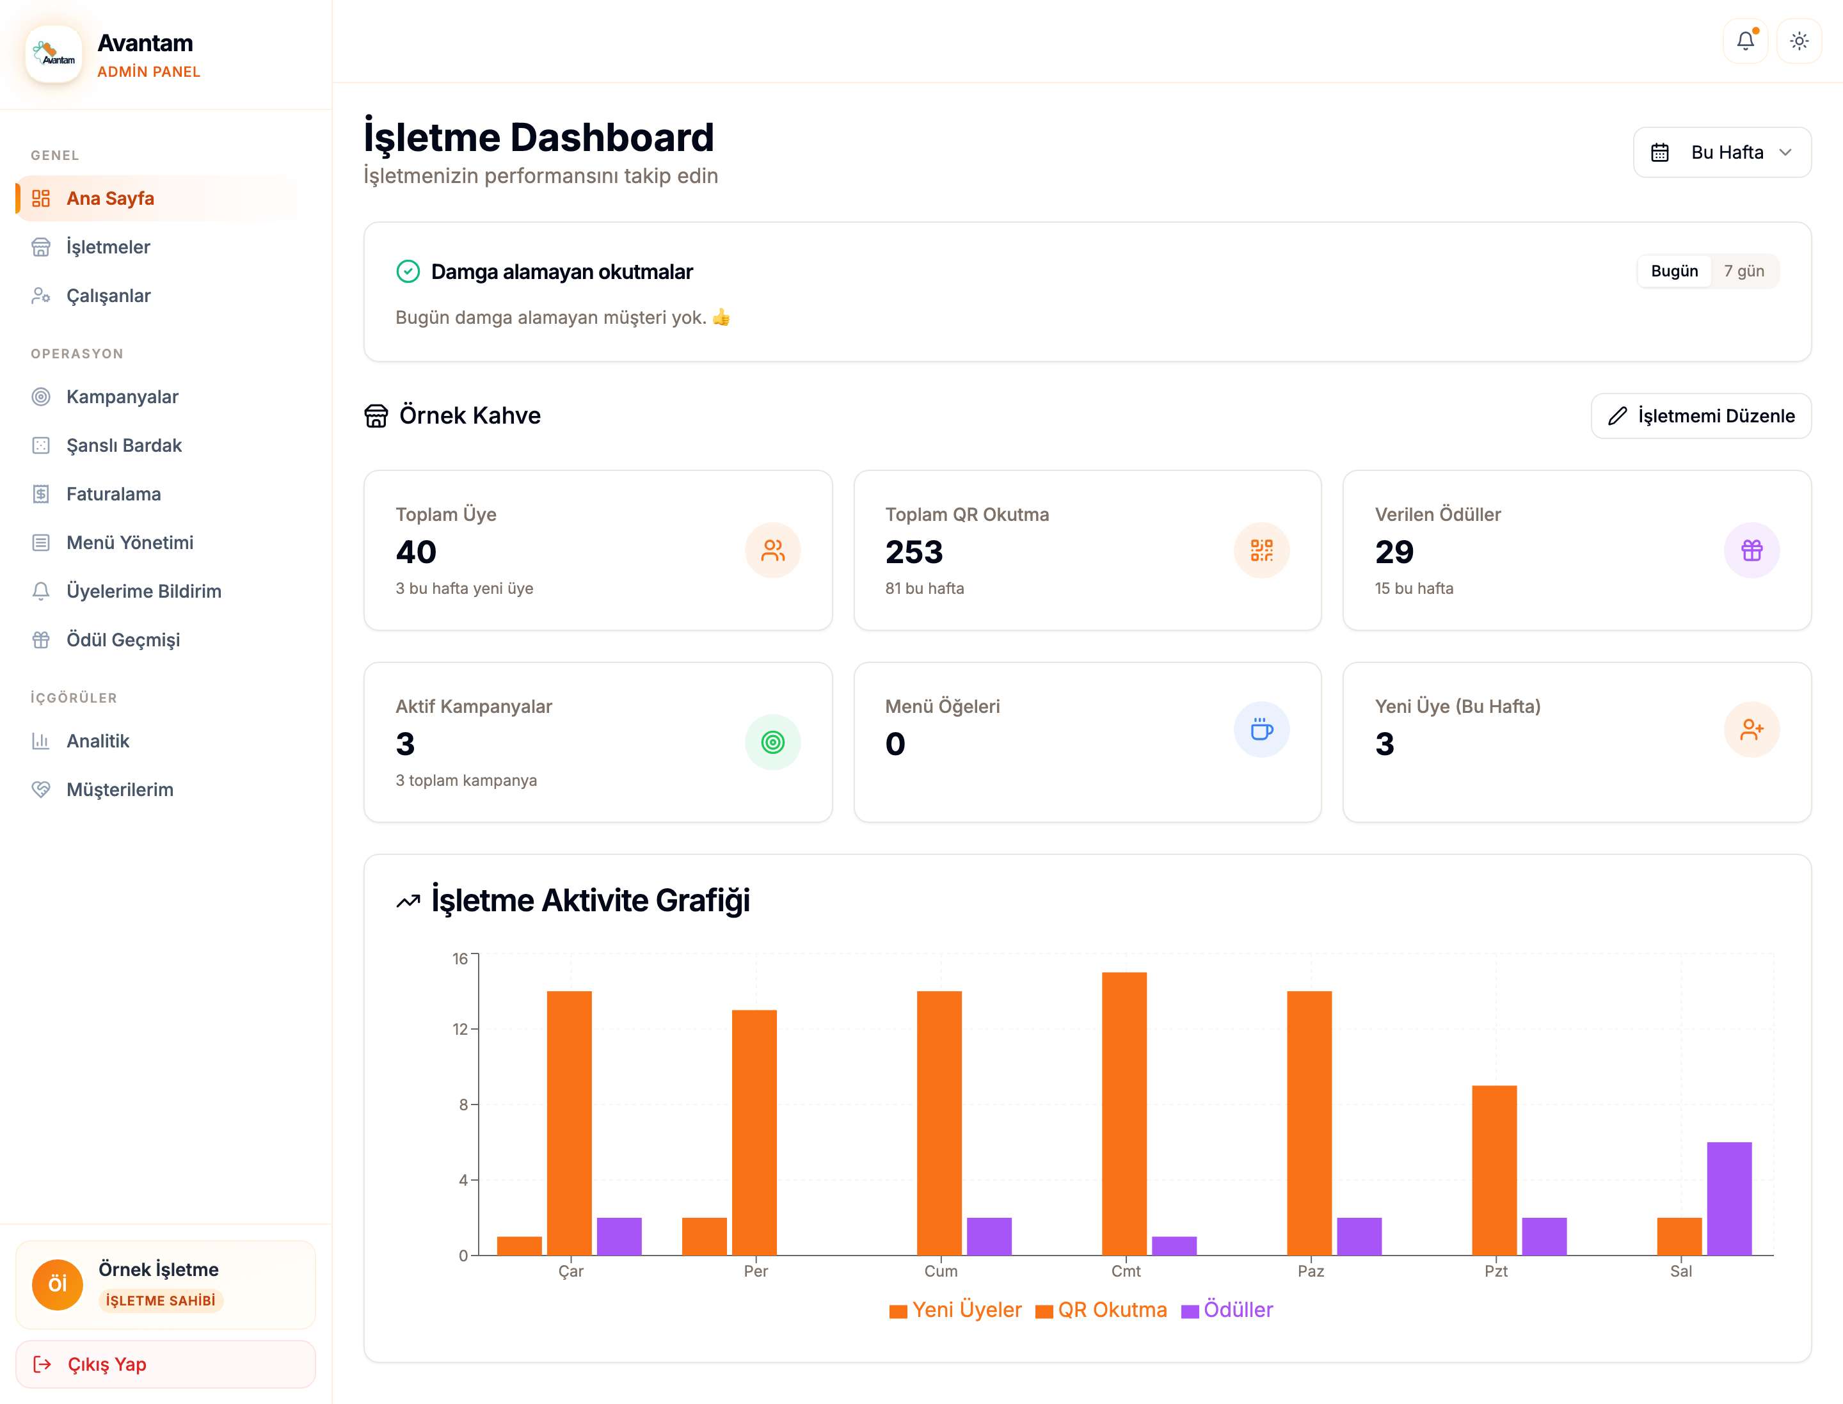
Task: Open Çalışanlar menu item
Action: [157, 296]
